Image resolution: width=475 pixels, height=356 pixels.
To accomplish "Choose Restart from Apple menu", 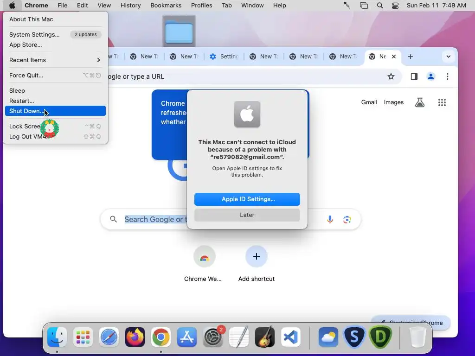I will [56, 101].
